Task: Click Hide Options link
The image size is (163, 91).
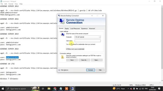Action: click(x=64, y=70)
